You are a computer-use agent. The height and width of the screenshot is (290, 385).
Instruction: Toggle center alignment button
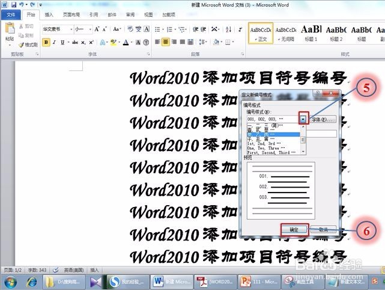(166, 42)
